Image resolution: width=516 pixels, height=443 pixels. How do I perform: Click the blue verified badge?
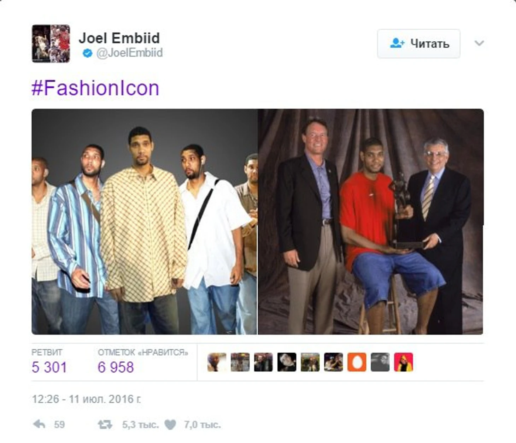tap(87, 53)
